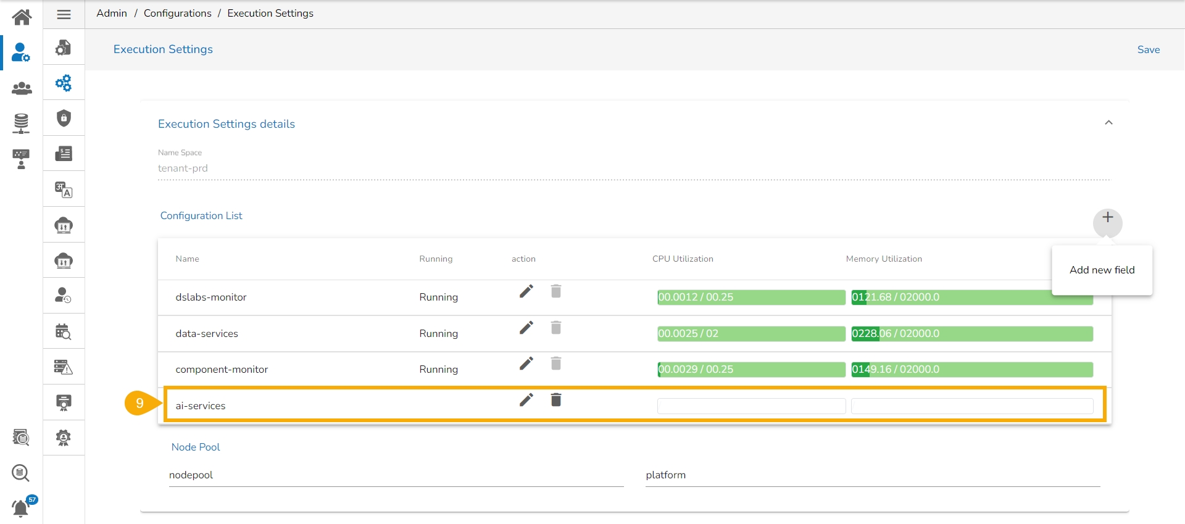Image resolution: width=1185 pixels, height=524 pixels.
Task: Click the platform input field
Action: coord(872,475)
